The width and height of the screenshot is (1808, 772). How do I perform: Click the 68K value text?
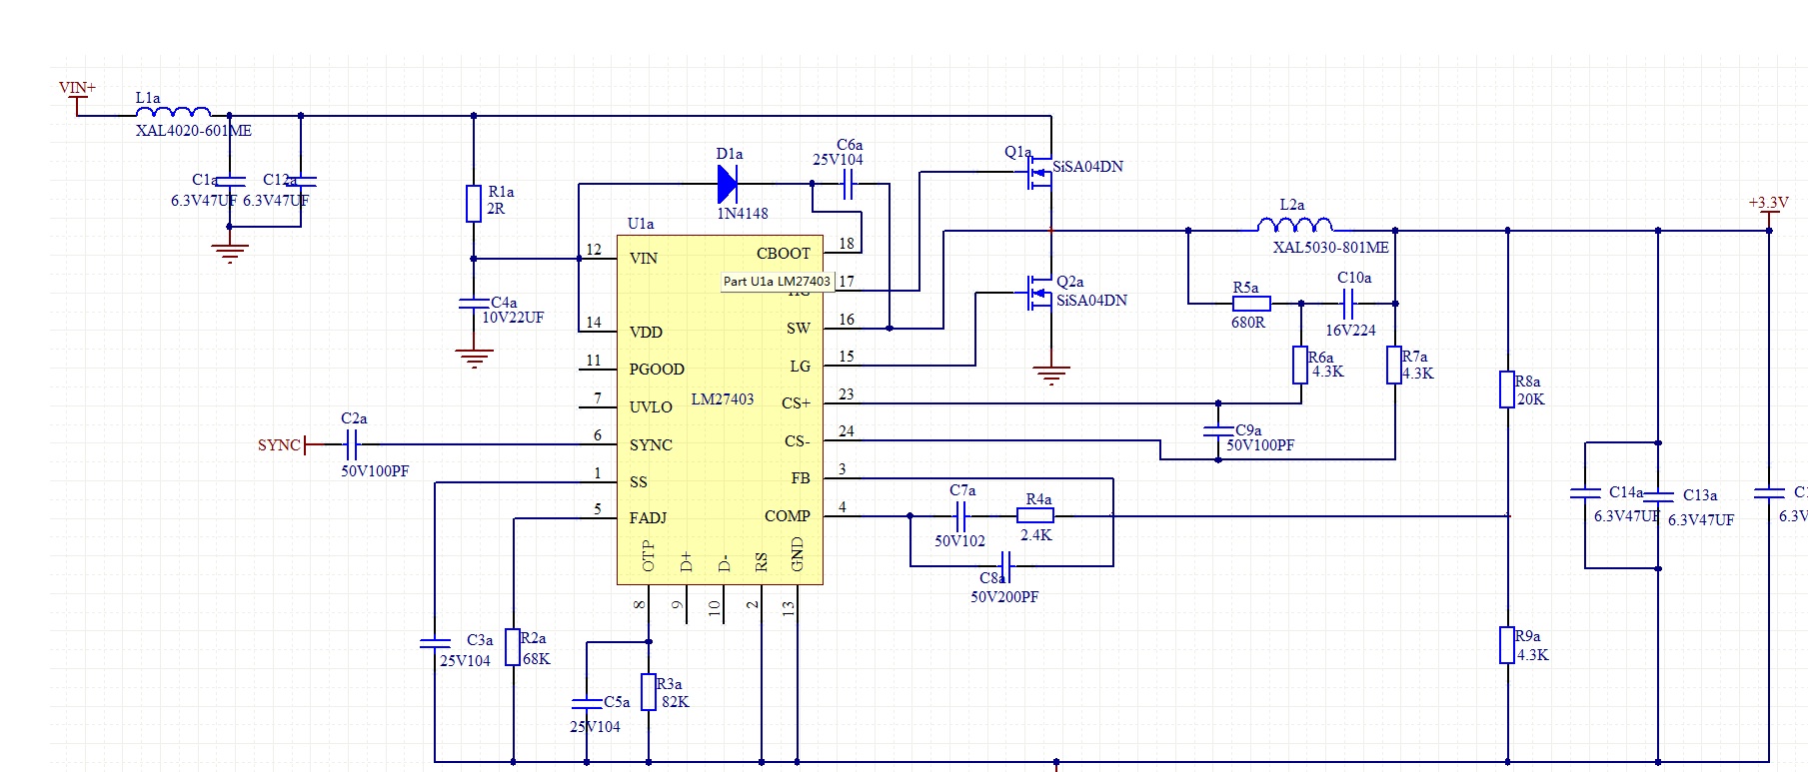tap(537, 659)
